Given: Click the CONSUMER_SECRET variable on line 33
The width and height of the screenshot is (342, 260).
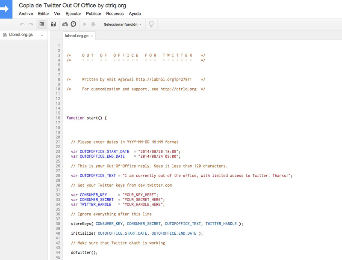Looking at the screenshot, I should (x=97, y=200).
